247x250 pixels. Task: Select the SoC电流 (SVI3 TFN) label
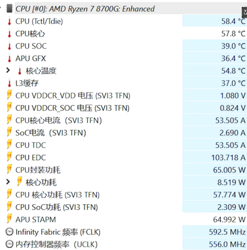tap(51, 133)
